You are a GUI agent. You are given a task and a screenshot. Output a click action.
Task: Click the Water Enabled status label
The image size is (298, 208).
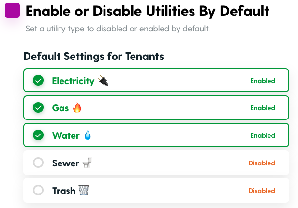[263, 135]
